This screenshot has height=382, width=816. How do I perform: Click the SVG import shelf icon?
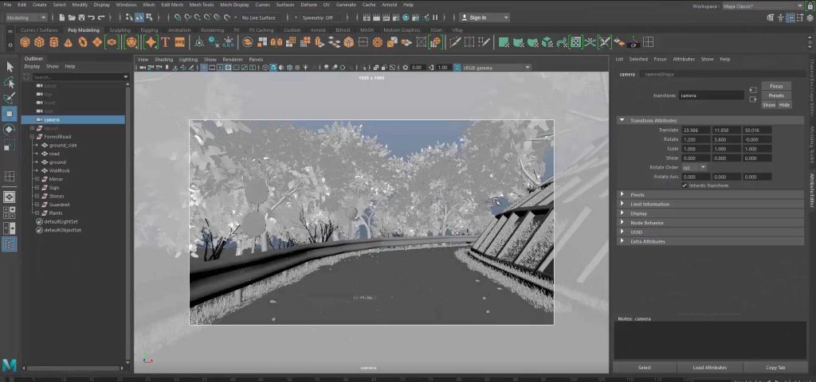180,43
